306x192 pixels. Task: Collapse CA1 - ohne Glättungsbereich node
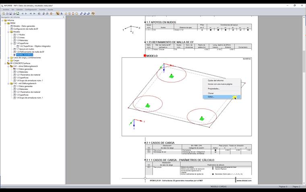coord(8,66)
